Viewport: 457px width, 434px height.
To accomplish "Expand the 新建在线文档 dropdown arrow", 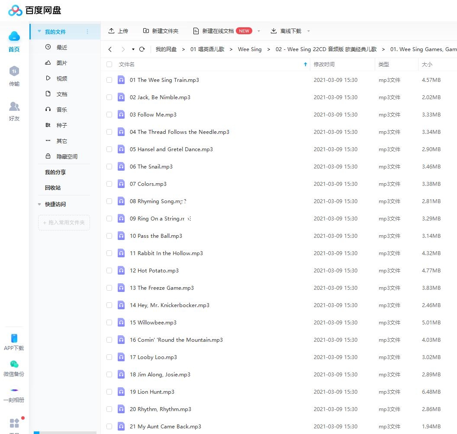I will [258, 31].
